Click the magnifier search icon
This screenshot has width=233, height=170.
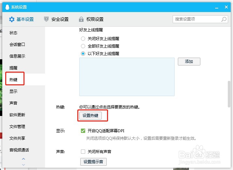coord(224,19)
